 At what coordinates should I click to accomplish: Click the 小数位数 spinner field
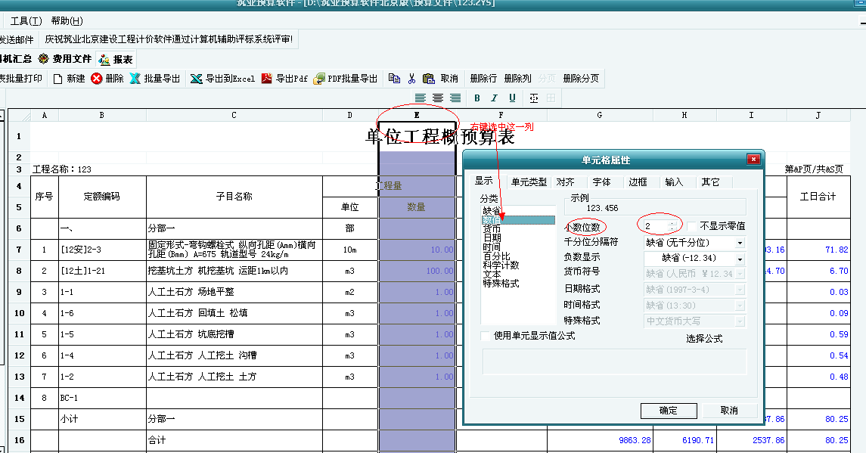(656, 226)
